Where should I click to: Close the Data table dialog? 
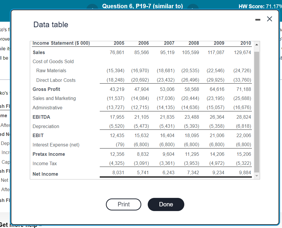(269, 19)
